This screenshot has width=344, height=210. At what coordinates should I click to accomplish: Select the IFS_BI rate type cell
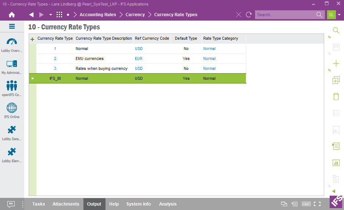[x=55, y=78]
